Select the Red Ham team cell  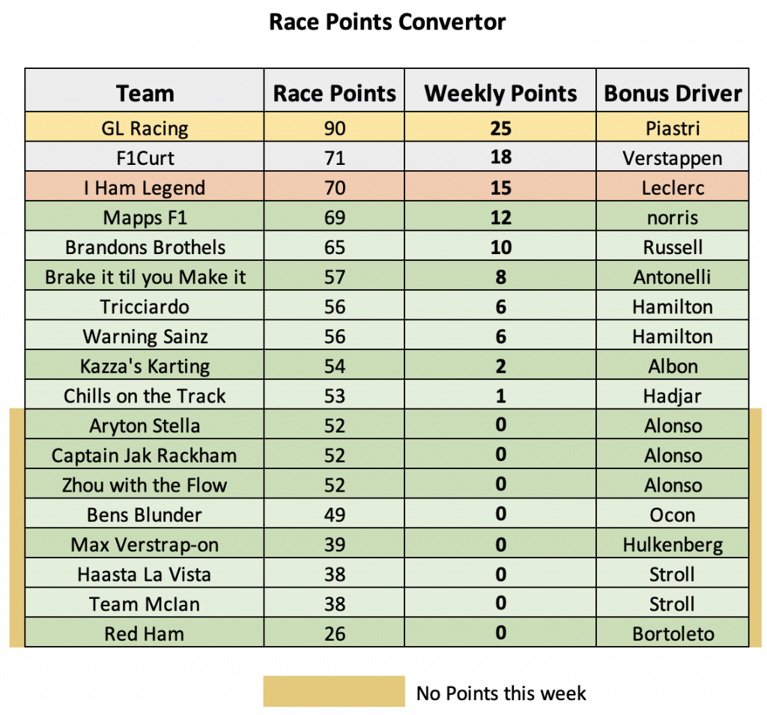point(145,633)
